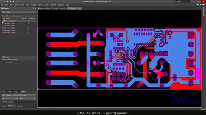Click the Open file folder icon in title bar
The width and height of the screenshot is (206, 115).
point(10,1)
